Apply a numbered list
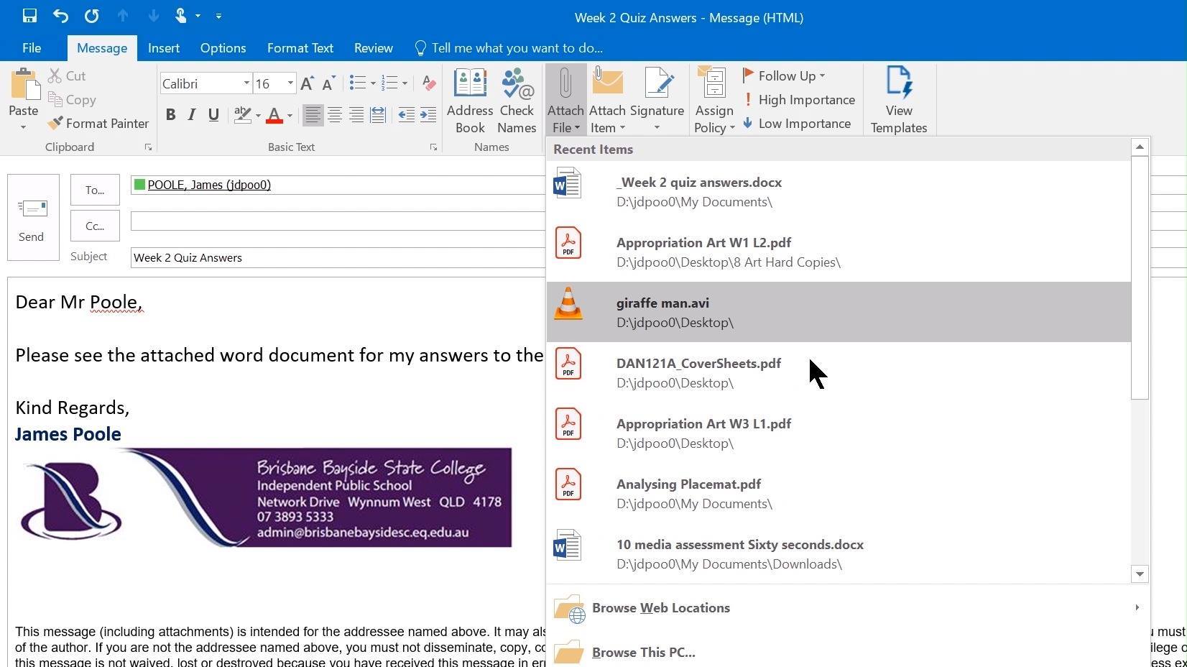The width and height of the screenshot is (1187, 667). tap(390, 83)
